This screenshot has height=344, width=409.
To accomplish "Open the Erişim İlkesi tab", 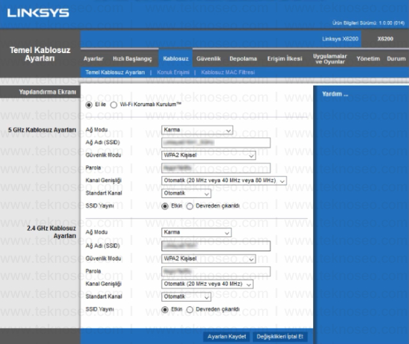I will 284,59.
